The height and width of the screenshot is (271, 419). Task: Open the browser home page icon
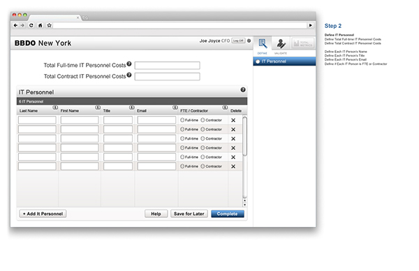(x=40, y=25)
